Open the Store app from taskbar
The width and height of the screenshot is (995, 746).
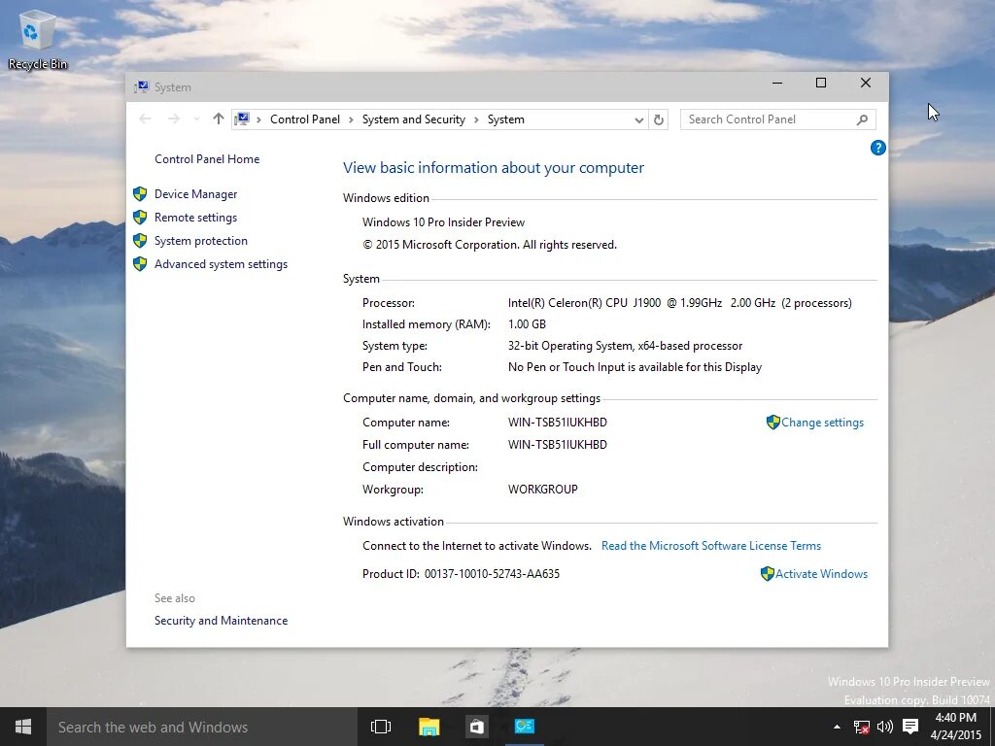coord(476,727)
